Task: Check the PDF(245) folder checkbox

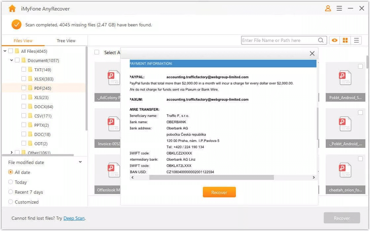Action: tap(24, 88)
